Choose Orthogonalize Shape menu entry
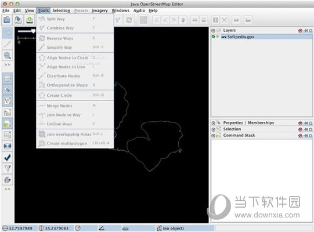This screenshot has height=232, width=314. coord(75,85)
